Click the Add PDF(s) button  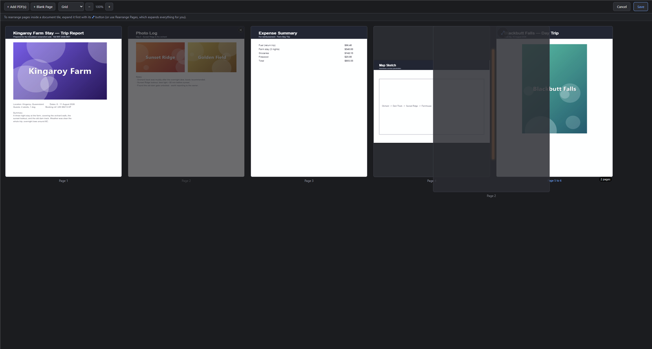click(x=17, y=7)
